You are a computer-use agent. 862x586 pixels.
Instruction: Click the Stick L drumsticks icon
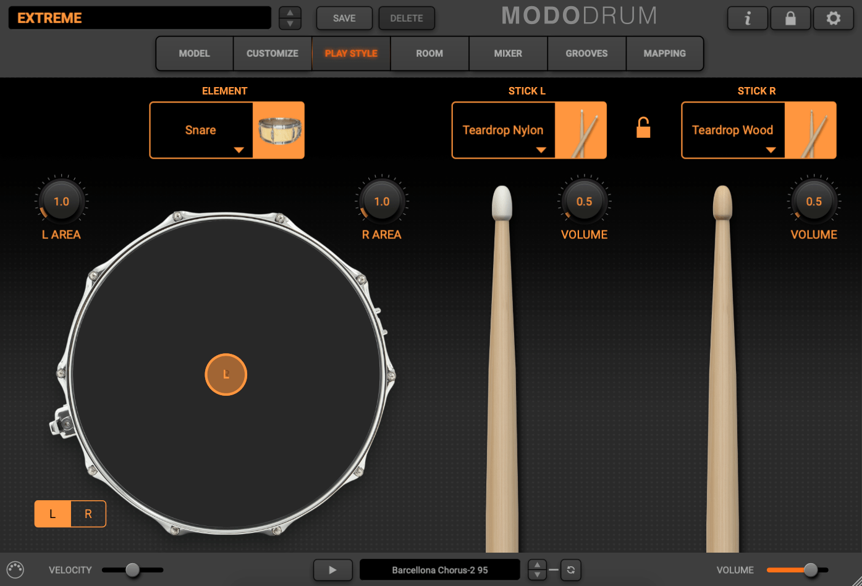pos(581,130)
